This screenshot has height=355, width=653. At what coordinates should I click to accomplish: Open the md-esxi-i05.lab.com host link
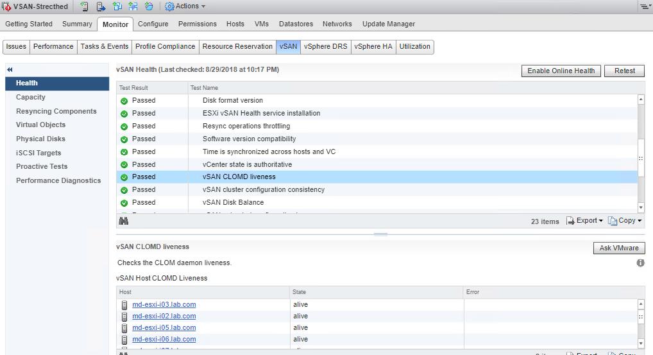(164, 328)
